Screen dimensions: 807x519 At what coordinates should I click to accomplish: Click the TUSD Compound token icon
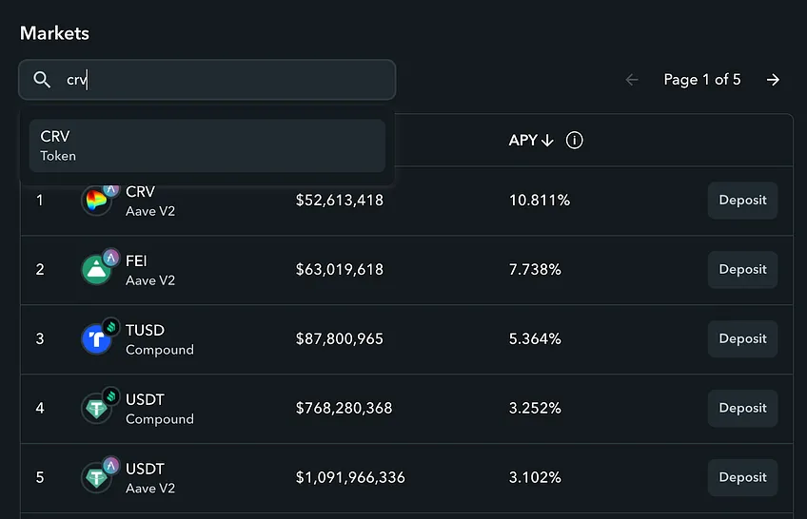[x=97, y=338]
